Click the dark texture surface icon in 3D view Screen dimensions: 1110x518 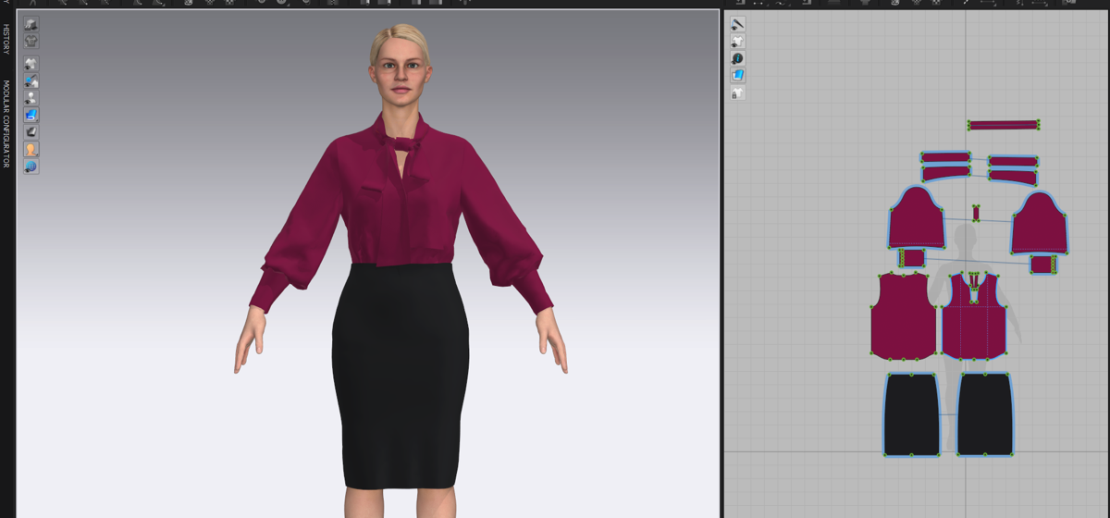pyautogui.click(x=31, y=132)
